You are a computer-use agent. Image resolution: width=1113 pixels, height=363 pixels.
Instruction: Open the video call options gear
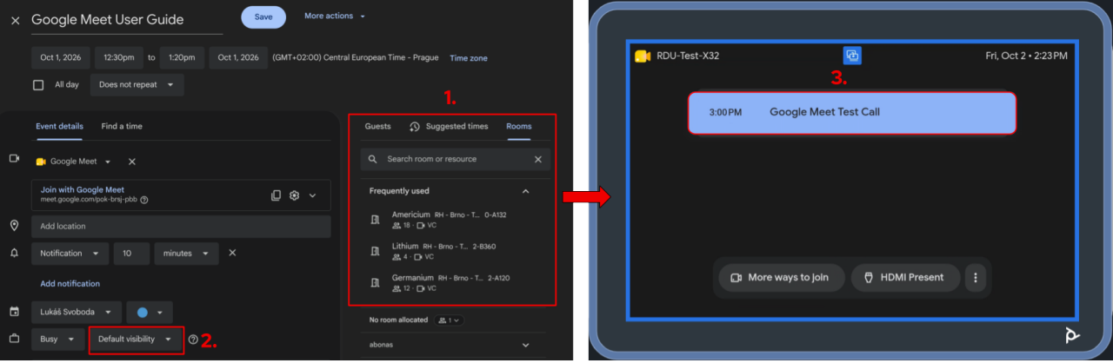click(x=295, y=195)
